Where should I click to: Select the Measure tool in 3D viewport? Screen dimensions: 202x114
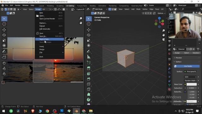tap(89, 57)
